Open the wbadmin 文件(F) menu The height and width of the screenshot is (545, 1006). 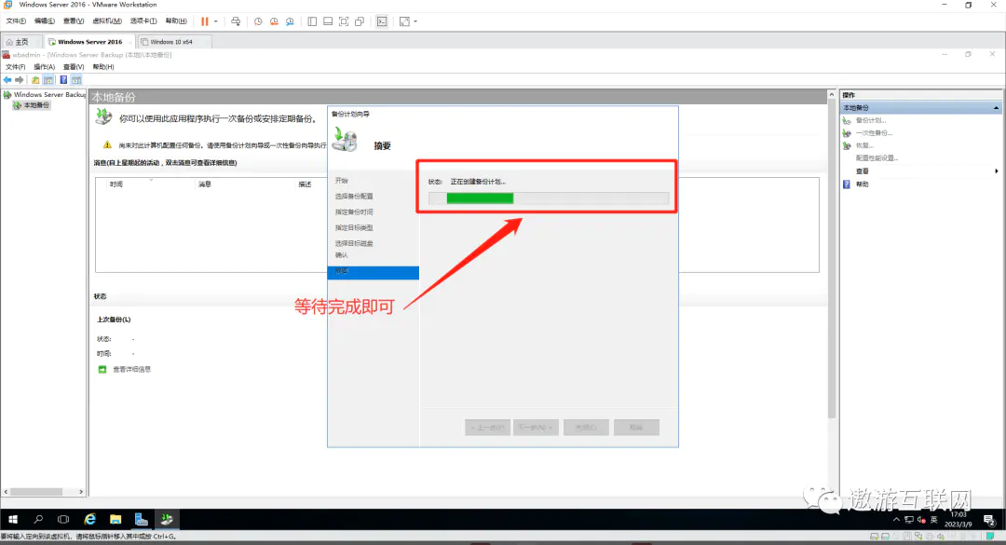(x=16, y=67)
